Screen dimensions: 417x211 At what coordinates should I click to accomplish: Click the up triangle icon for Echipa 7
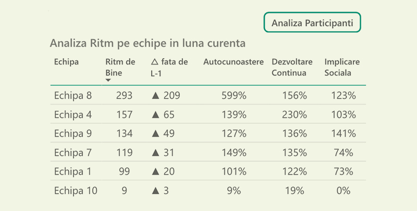[x=155, y=153]
